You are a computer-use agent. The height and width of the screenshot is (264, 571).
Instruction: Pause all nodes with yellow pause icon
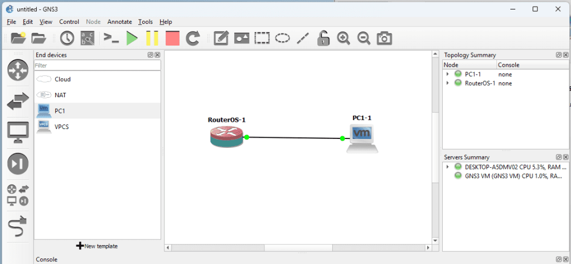[x=152, y=38]
